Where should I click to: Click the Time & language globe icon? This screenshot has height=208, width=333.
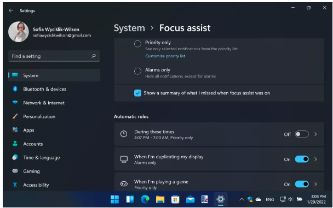tap(15, 157)
